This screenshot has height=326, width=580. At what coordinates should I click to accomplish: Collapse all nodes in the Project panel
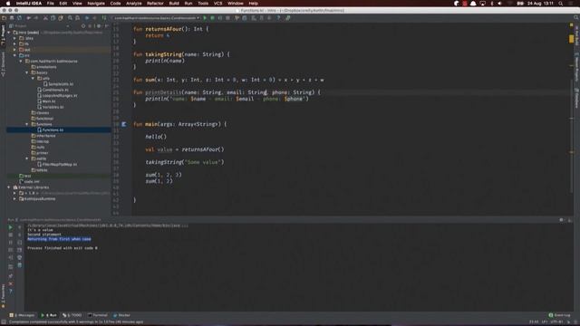[90, 26]
